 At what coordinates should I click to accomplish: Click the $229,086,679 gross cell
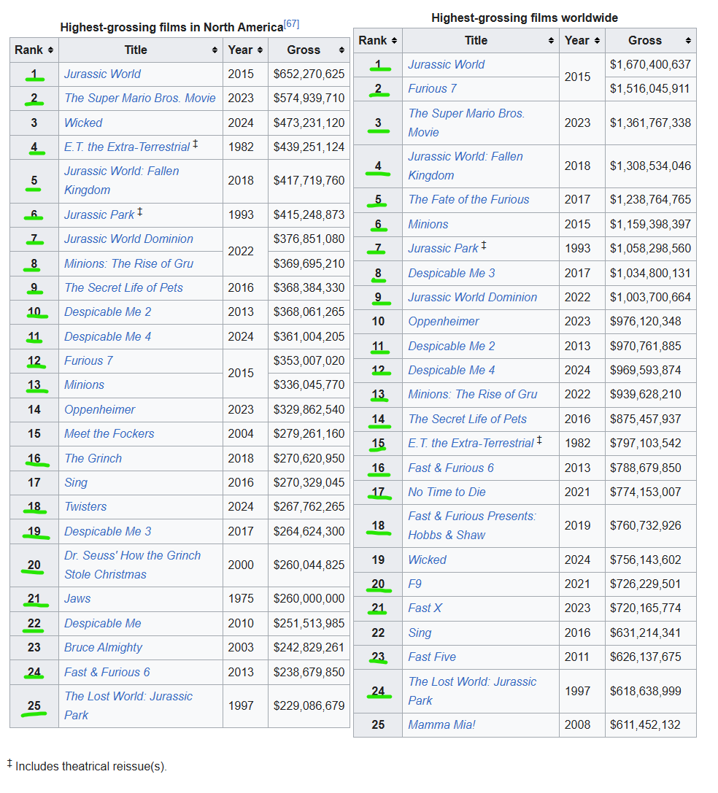click(309, 706)
